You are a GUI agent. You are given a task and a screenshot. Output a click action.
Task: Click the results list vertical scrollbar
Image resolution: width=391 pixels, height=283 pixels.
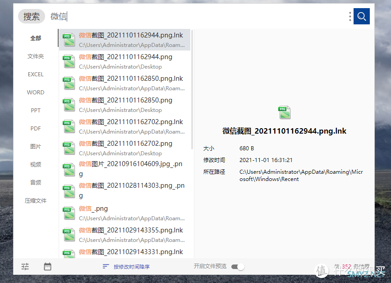(x=192, y=90)
